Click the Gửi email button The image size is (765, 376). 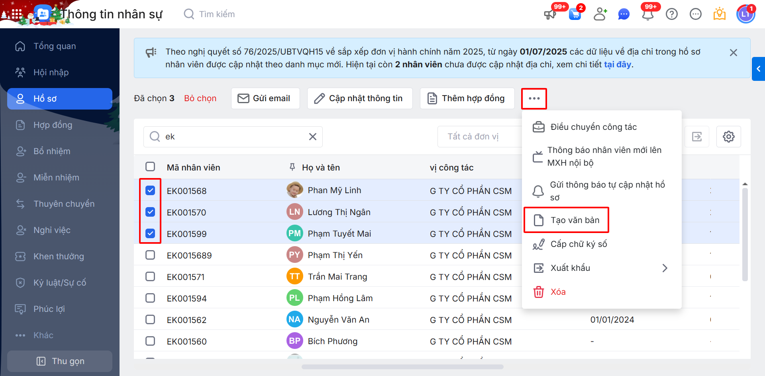pos(265,98)
